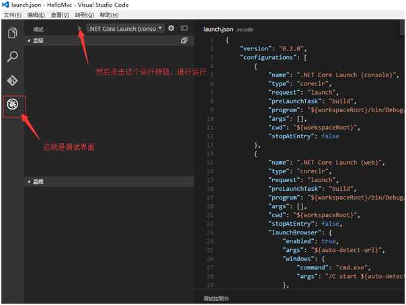Click the "launchBrowser" key on line 23

point(296,232)
